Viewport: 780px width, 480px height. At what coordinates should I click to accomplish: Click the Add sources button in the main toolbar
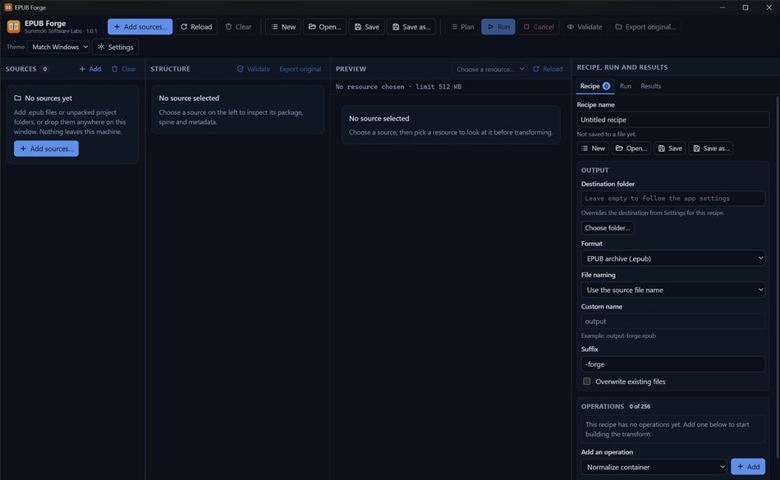140,27
